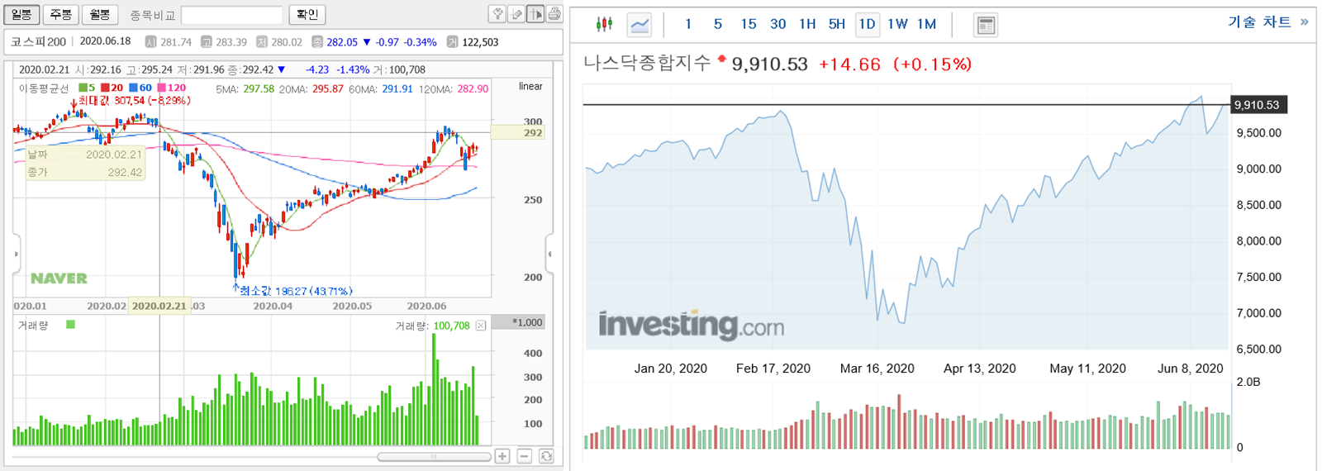Viewport: 1322px width, 471px height.
Task: Zoom in with the plus button
Action: tap(502, 456)
